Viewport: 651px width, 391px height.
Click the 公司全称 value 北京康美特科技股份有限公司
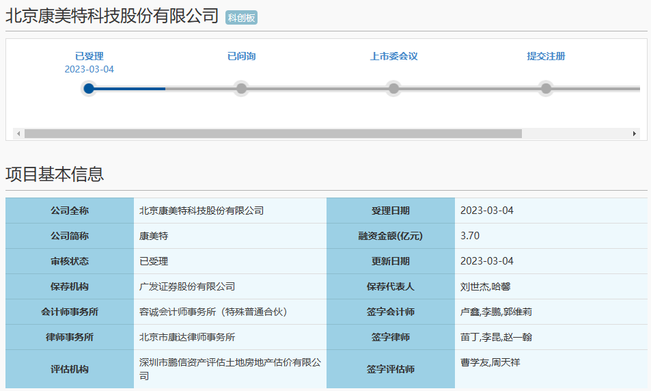pos(202,211)
